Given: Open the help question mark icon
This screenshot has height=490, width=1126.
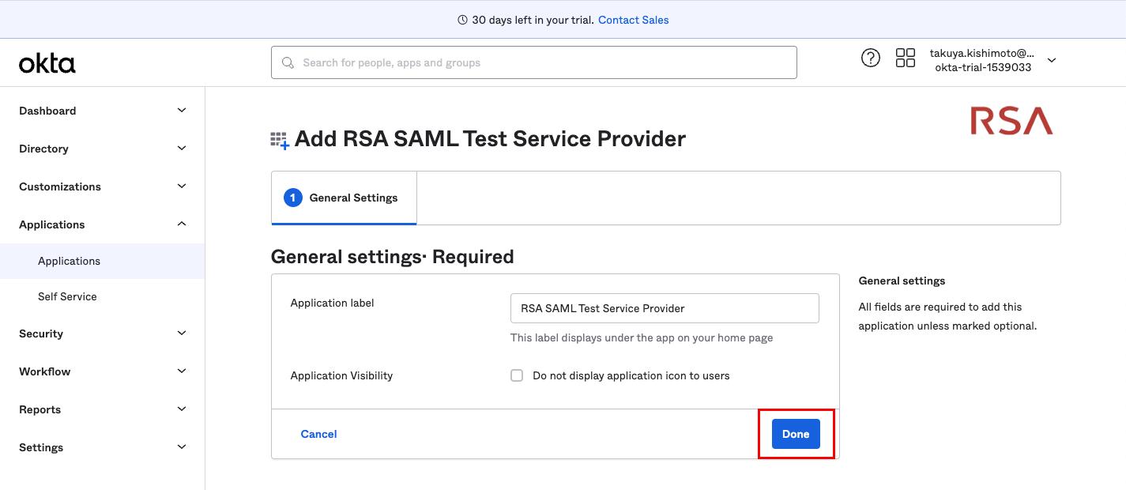Looking at the screenshot, I should (870, 58).
